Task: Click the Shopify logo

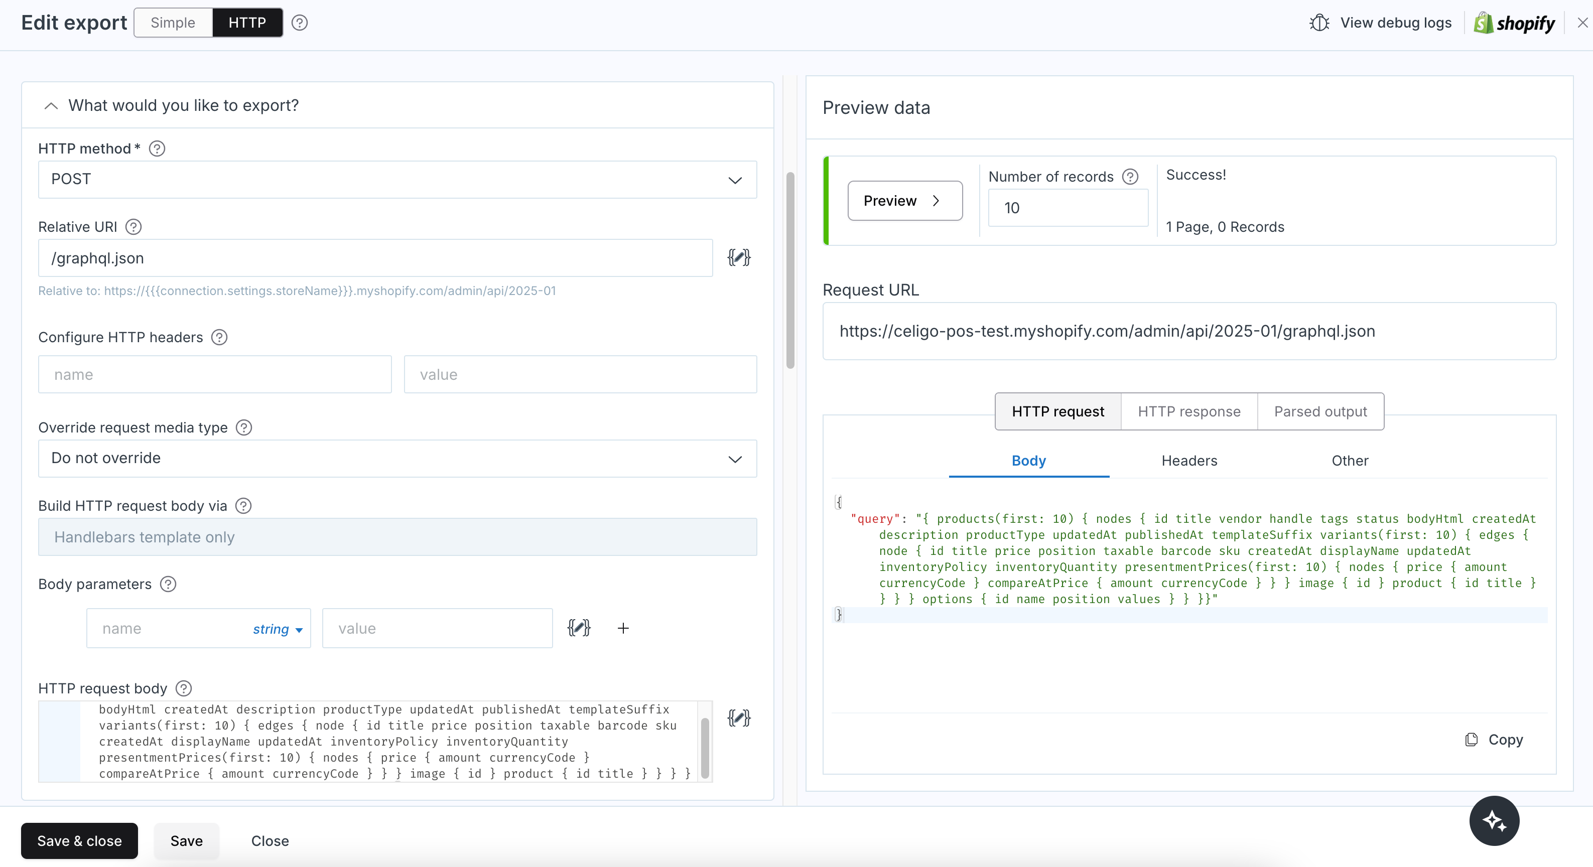Action: click(x=1514, y=24)
